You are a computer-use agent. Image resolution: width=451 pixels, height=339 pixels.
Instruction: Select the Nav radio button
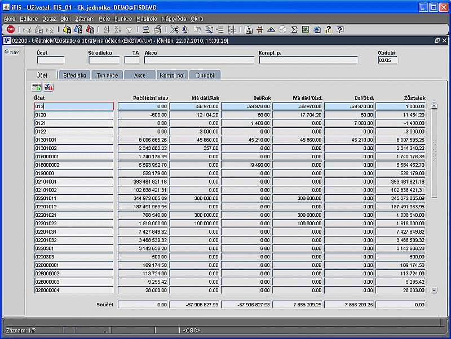[7, 52]
